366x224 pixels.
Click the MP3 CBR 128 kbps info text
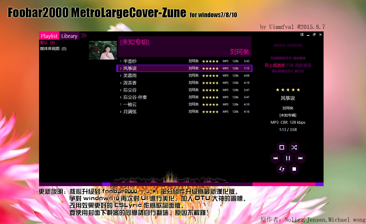point(288,122)
